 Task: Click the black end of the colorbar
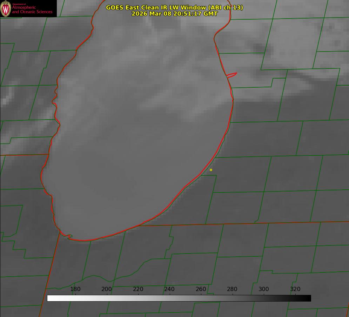tap(308, 298)
